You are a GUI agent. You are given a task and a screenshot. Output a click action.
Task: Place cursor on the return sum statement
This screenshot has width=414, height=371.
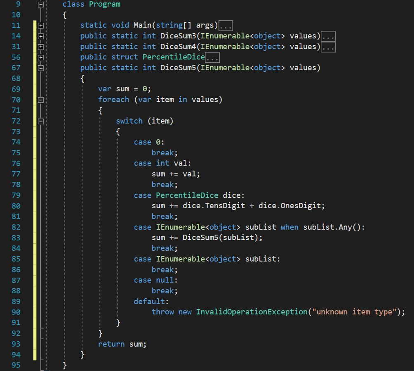[122, 344]
